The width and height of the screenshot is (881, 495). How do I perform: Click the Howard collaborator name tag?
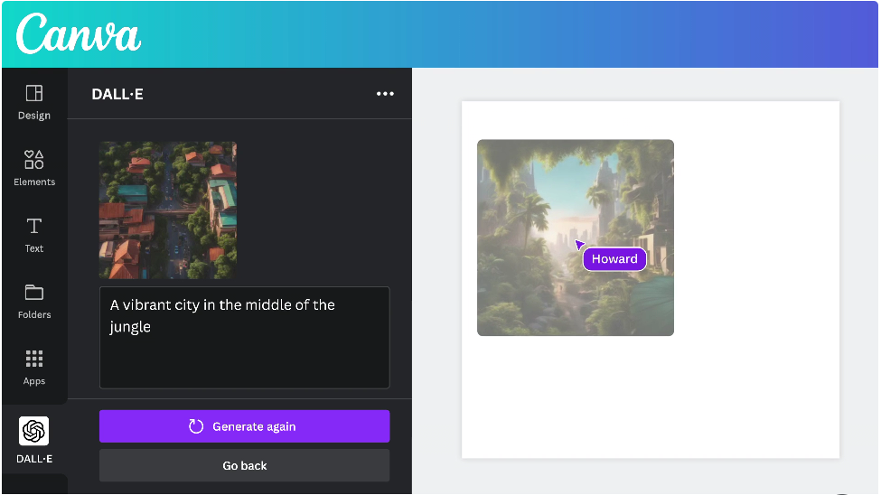[614, 259]
